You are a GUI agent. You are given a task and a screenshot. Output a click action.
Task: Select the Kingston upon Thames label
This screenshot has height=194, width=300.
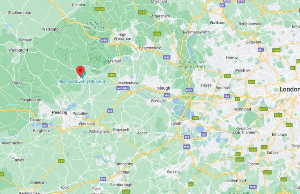243,130
